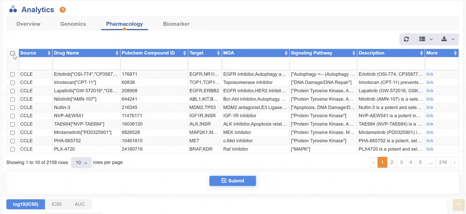Open the export download icon menu
466x214 pixels.
[447, 39]
